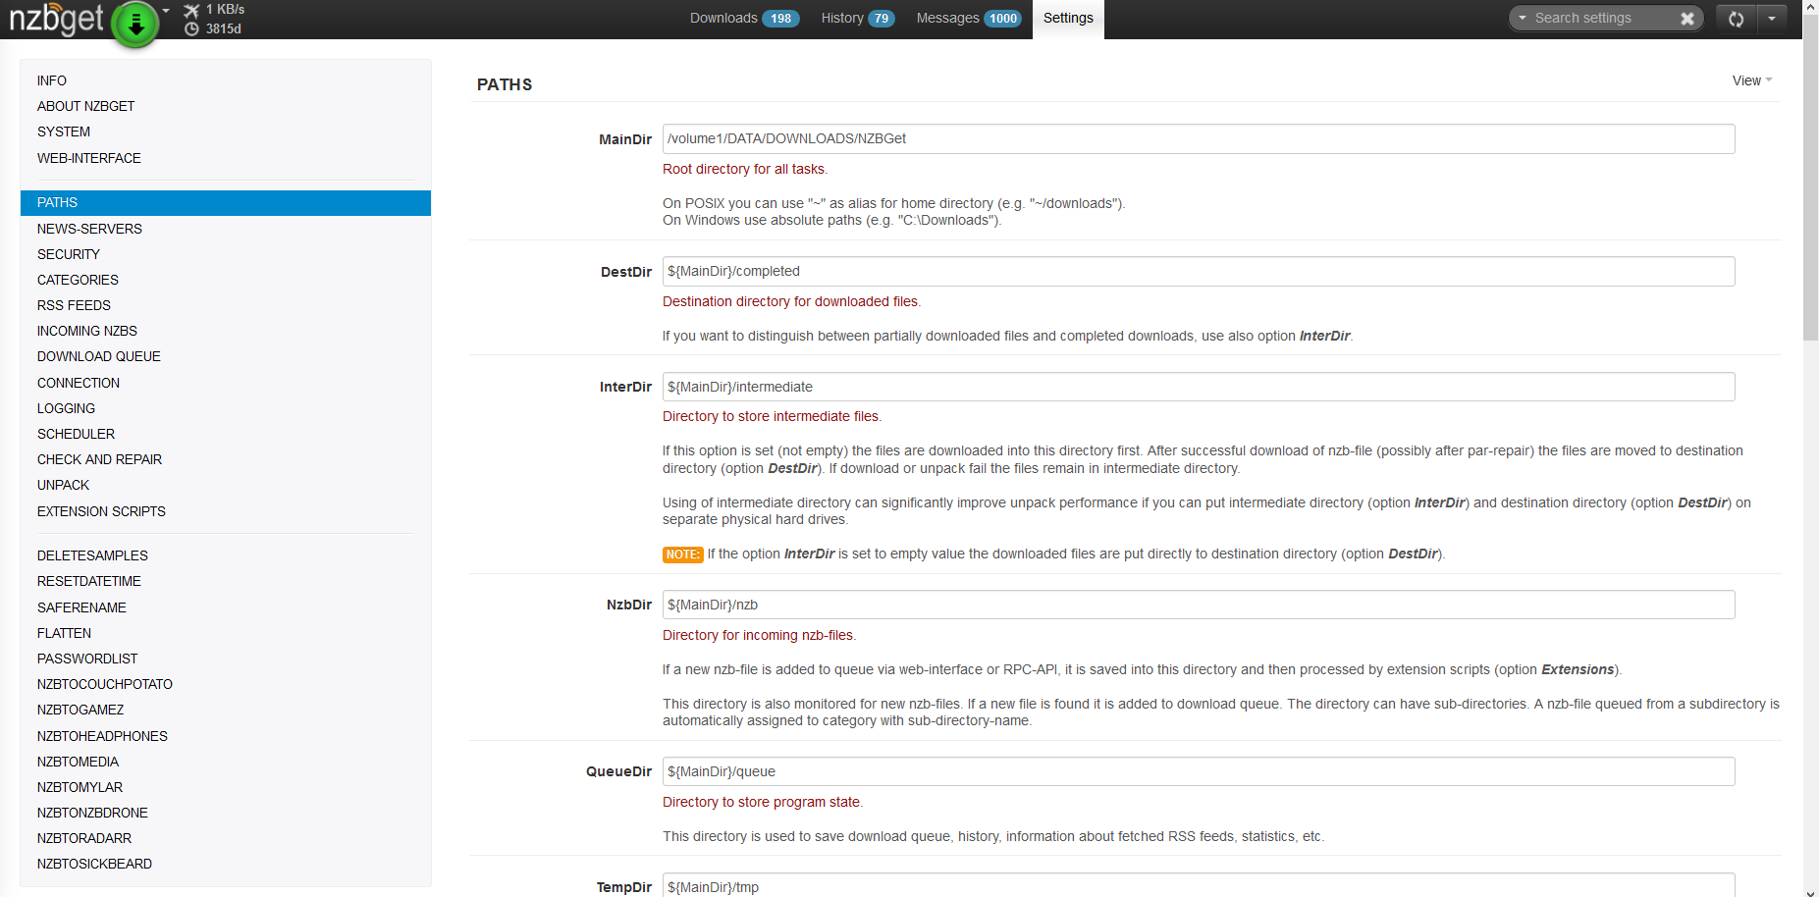Open NZBTOCOUCHPOTATO script settings

click(x=226, y=684)
